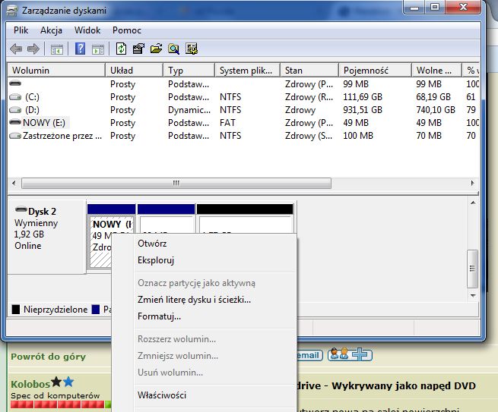The height and width of the screenshot is (412, 498).
Task: Open the Pomoc menu
Action: (127, 30)
